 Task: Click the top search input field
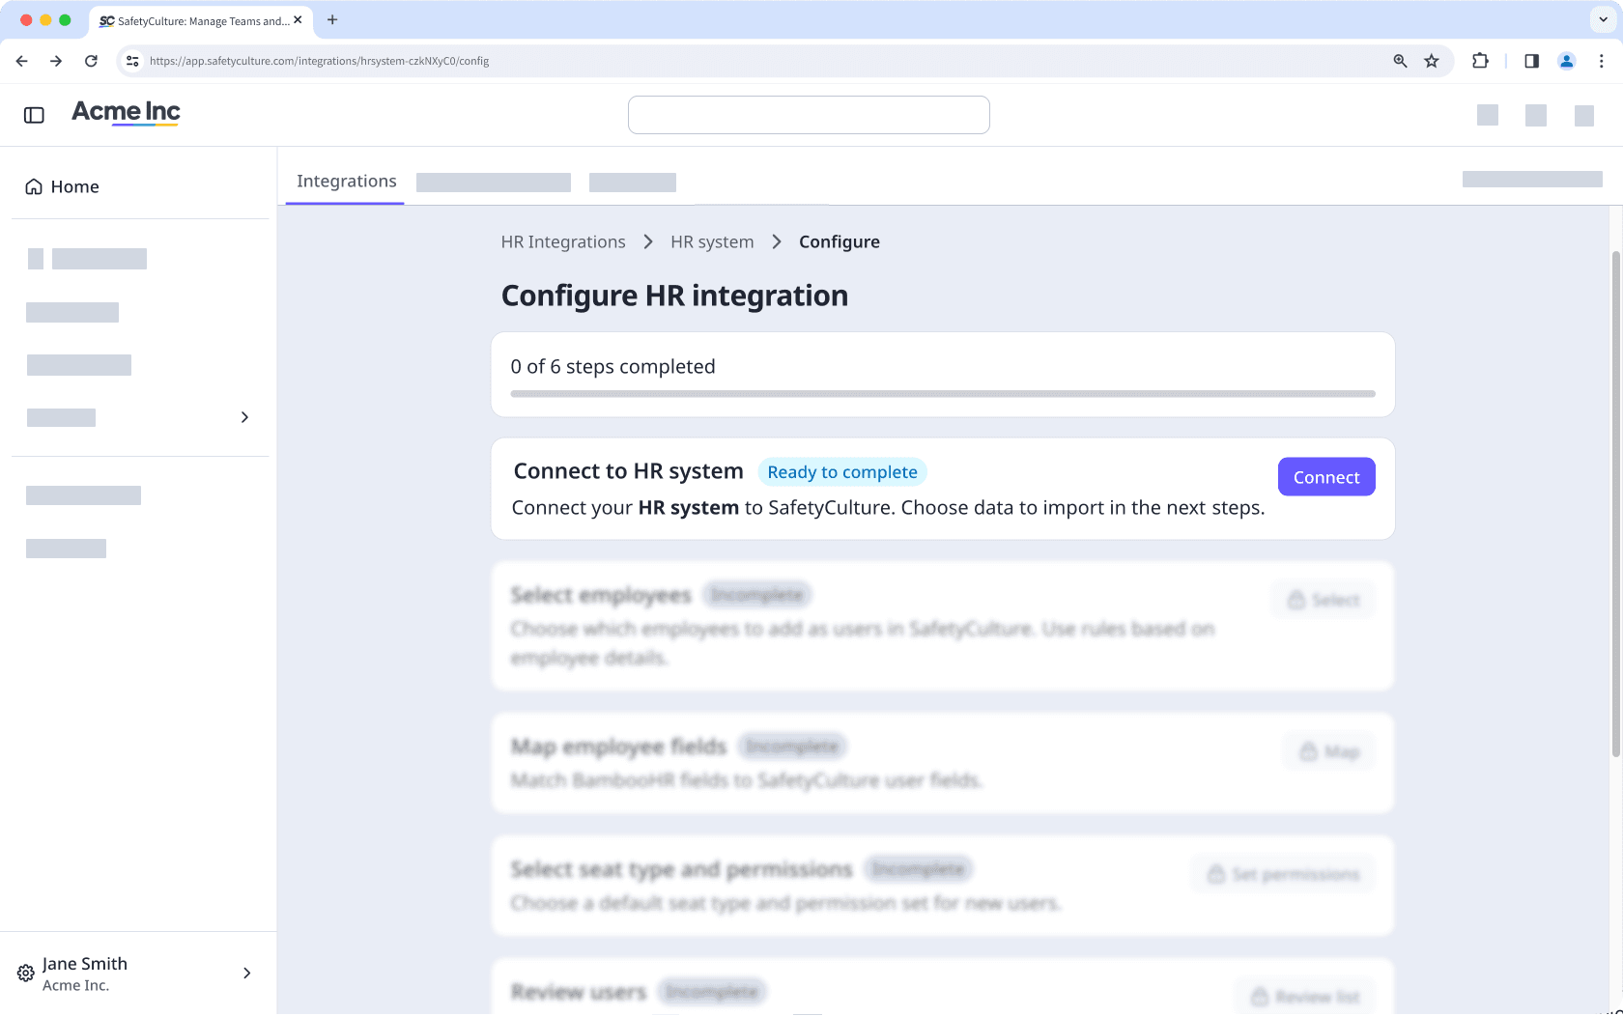click(809, 115)
